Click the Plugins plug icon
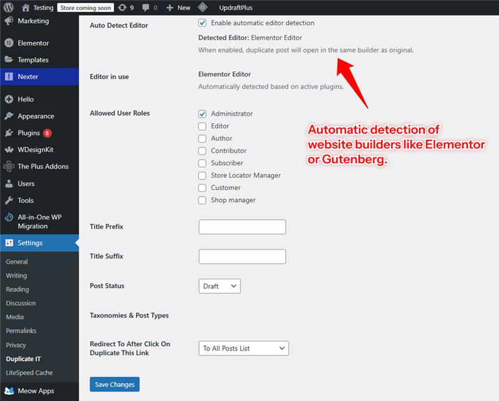The height and width of the screenshot is (401, 499). [9, 133]
